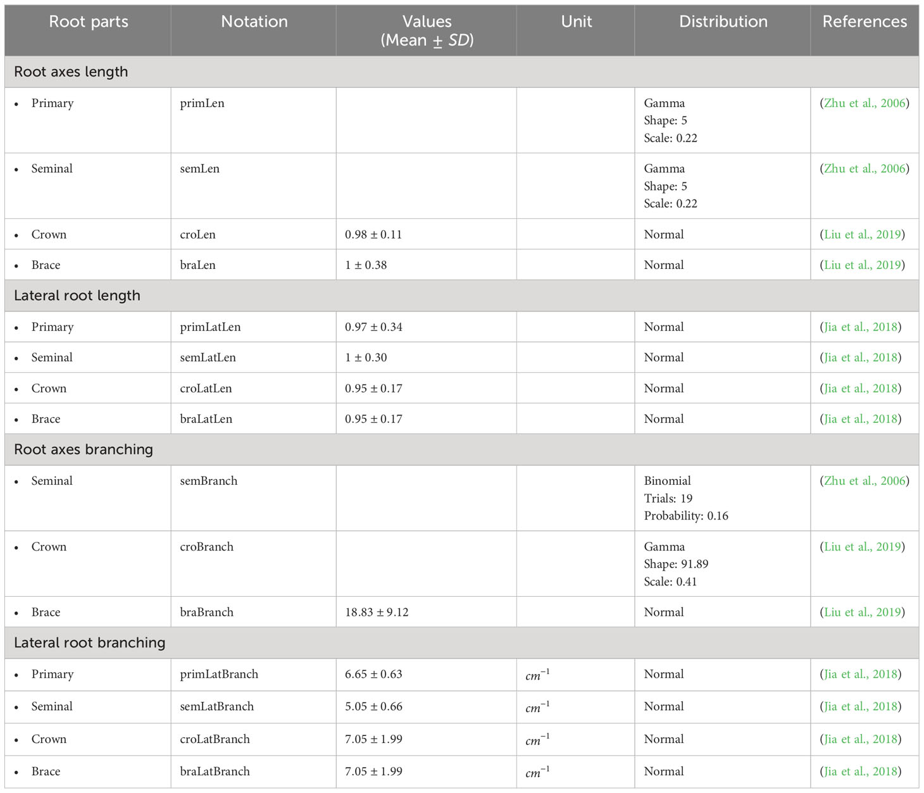This screenshot has height=793, width=924.
Task: Click the value '1 ± 0.30'
Action: [x=366, y=357]
